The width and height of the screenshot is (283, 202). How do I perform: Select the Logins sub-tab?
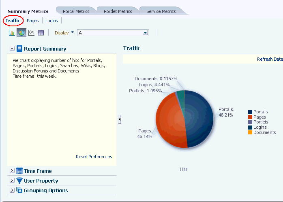coord(51,21)
